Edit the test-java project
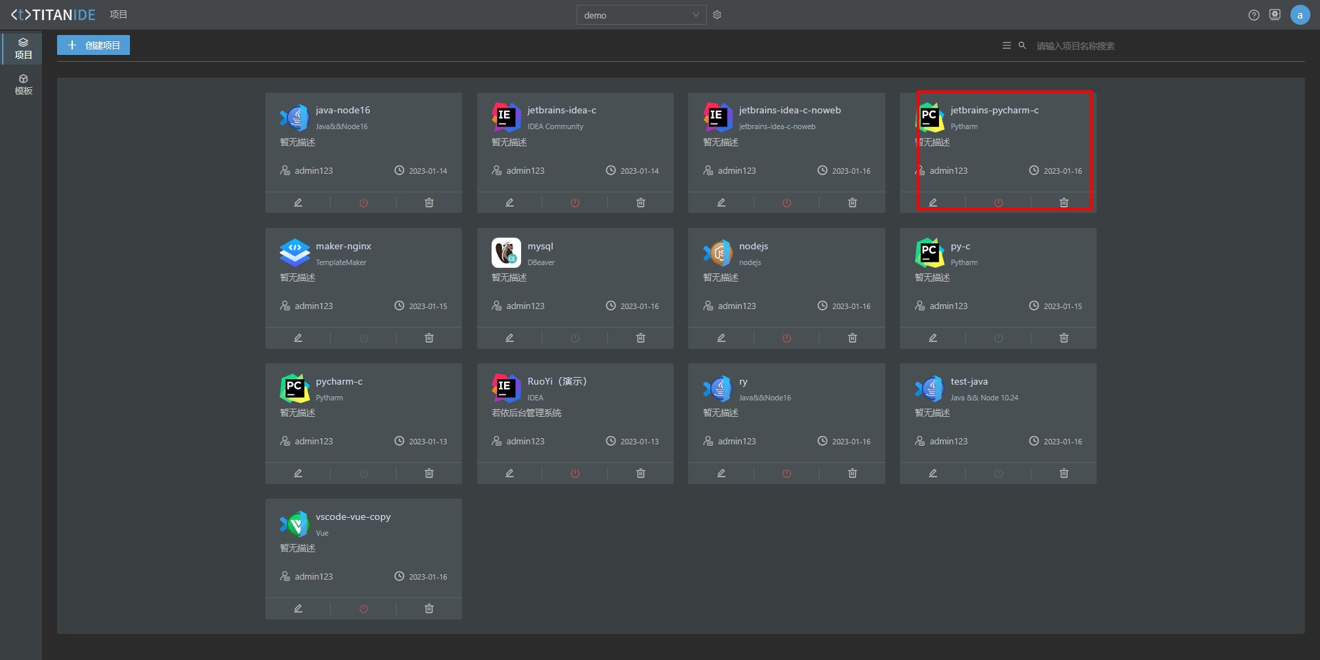 coord(933,473)
